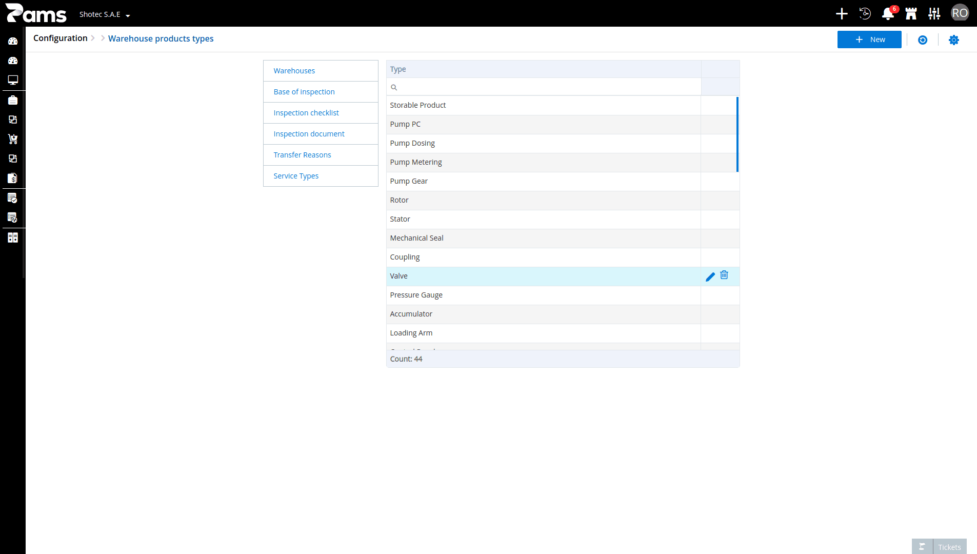Click the Type search filter field

[x=544, y=87]
